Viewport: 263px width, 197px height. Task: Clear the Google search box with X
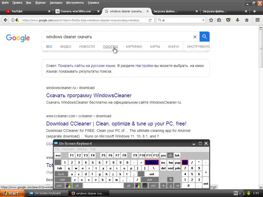[195, 37]
